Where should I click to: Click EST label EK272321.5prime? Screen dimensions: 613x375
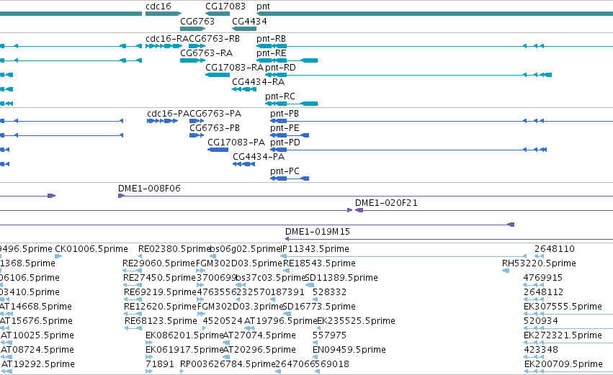point(563,336)
